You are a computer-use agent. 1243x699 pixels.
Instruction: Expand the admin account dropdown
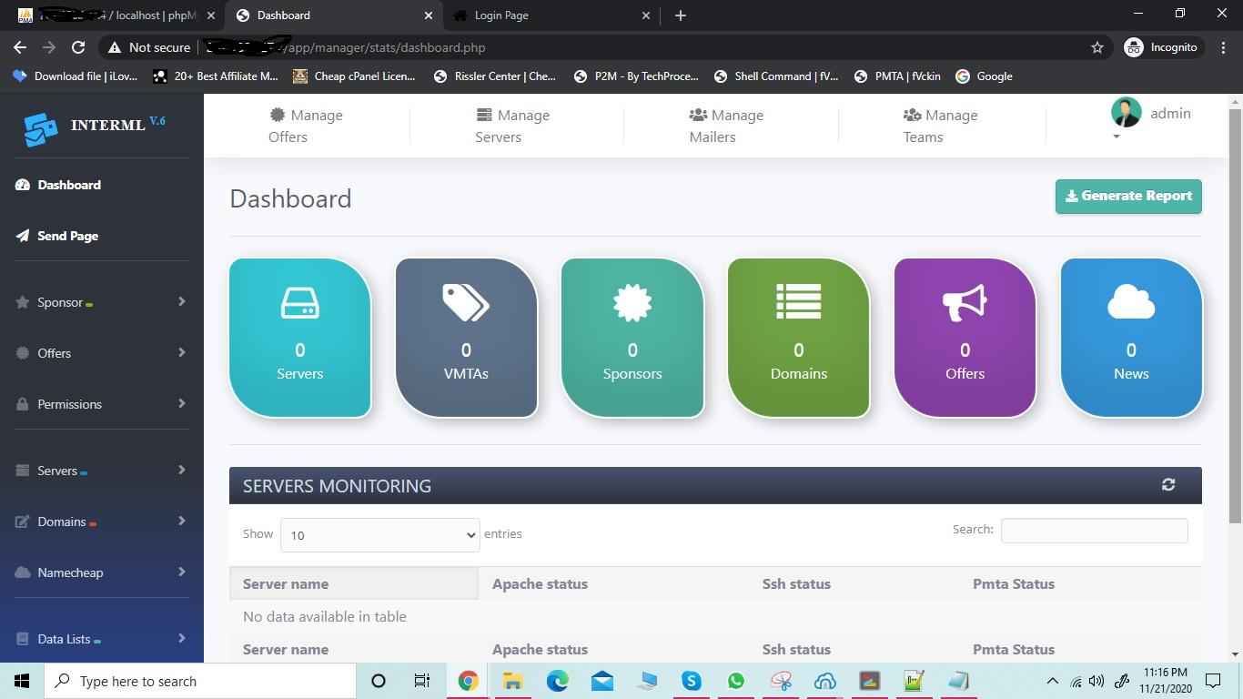1117,135
